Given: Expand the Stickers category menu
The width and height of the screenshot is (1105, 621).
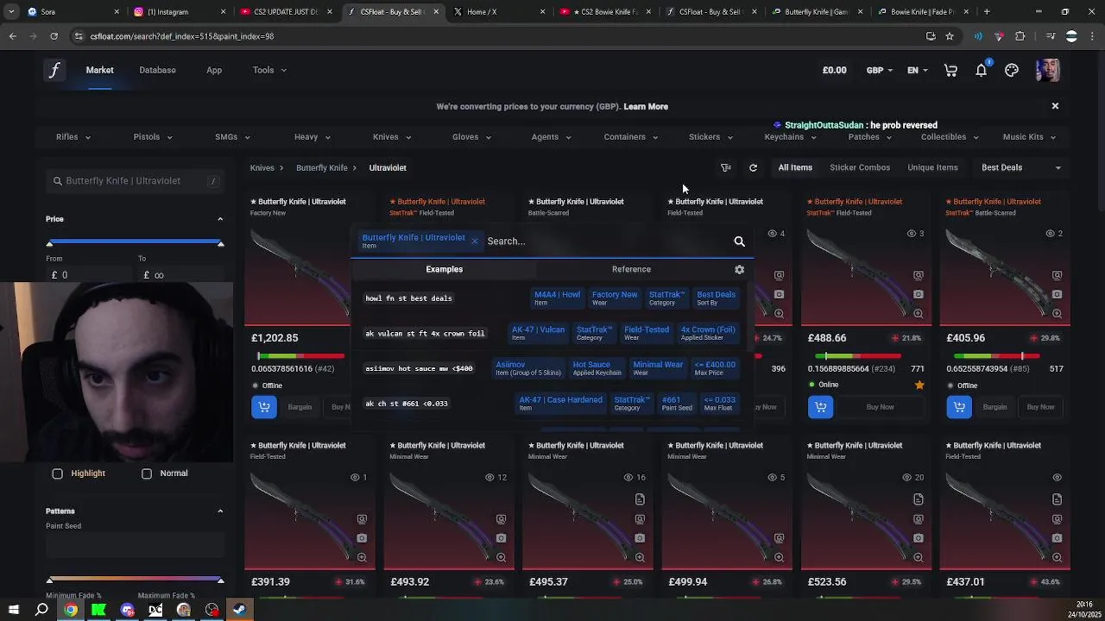Looking at the screenshot, I should pyautogui.click(x=711, y=137).
